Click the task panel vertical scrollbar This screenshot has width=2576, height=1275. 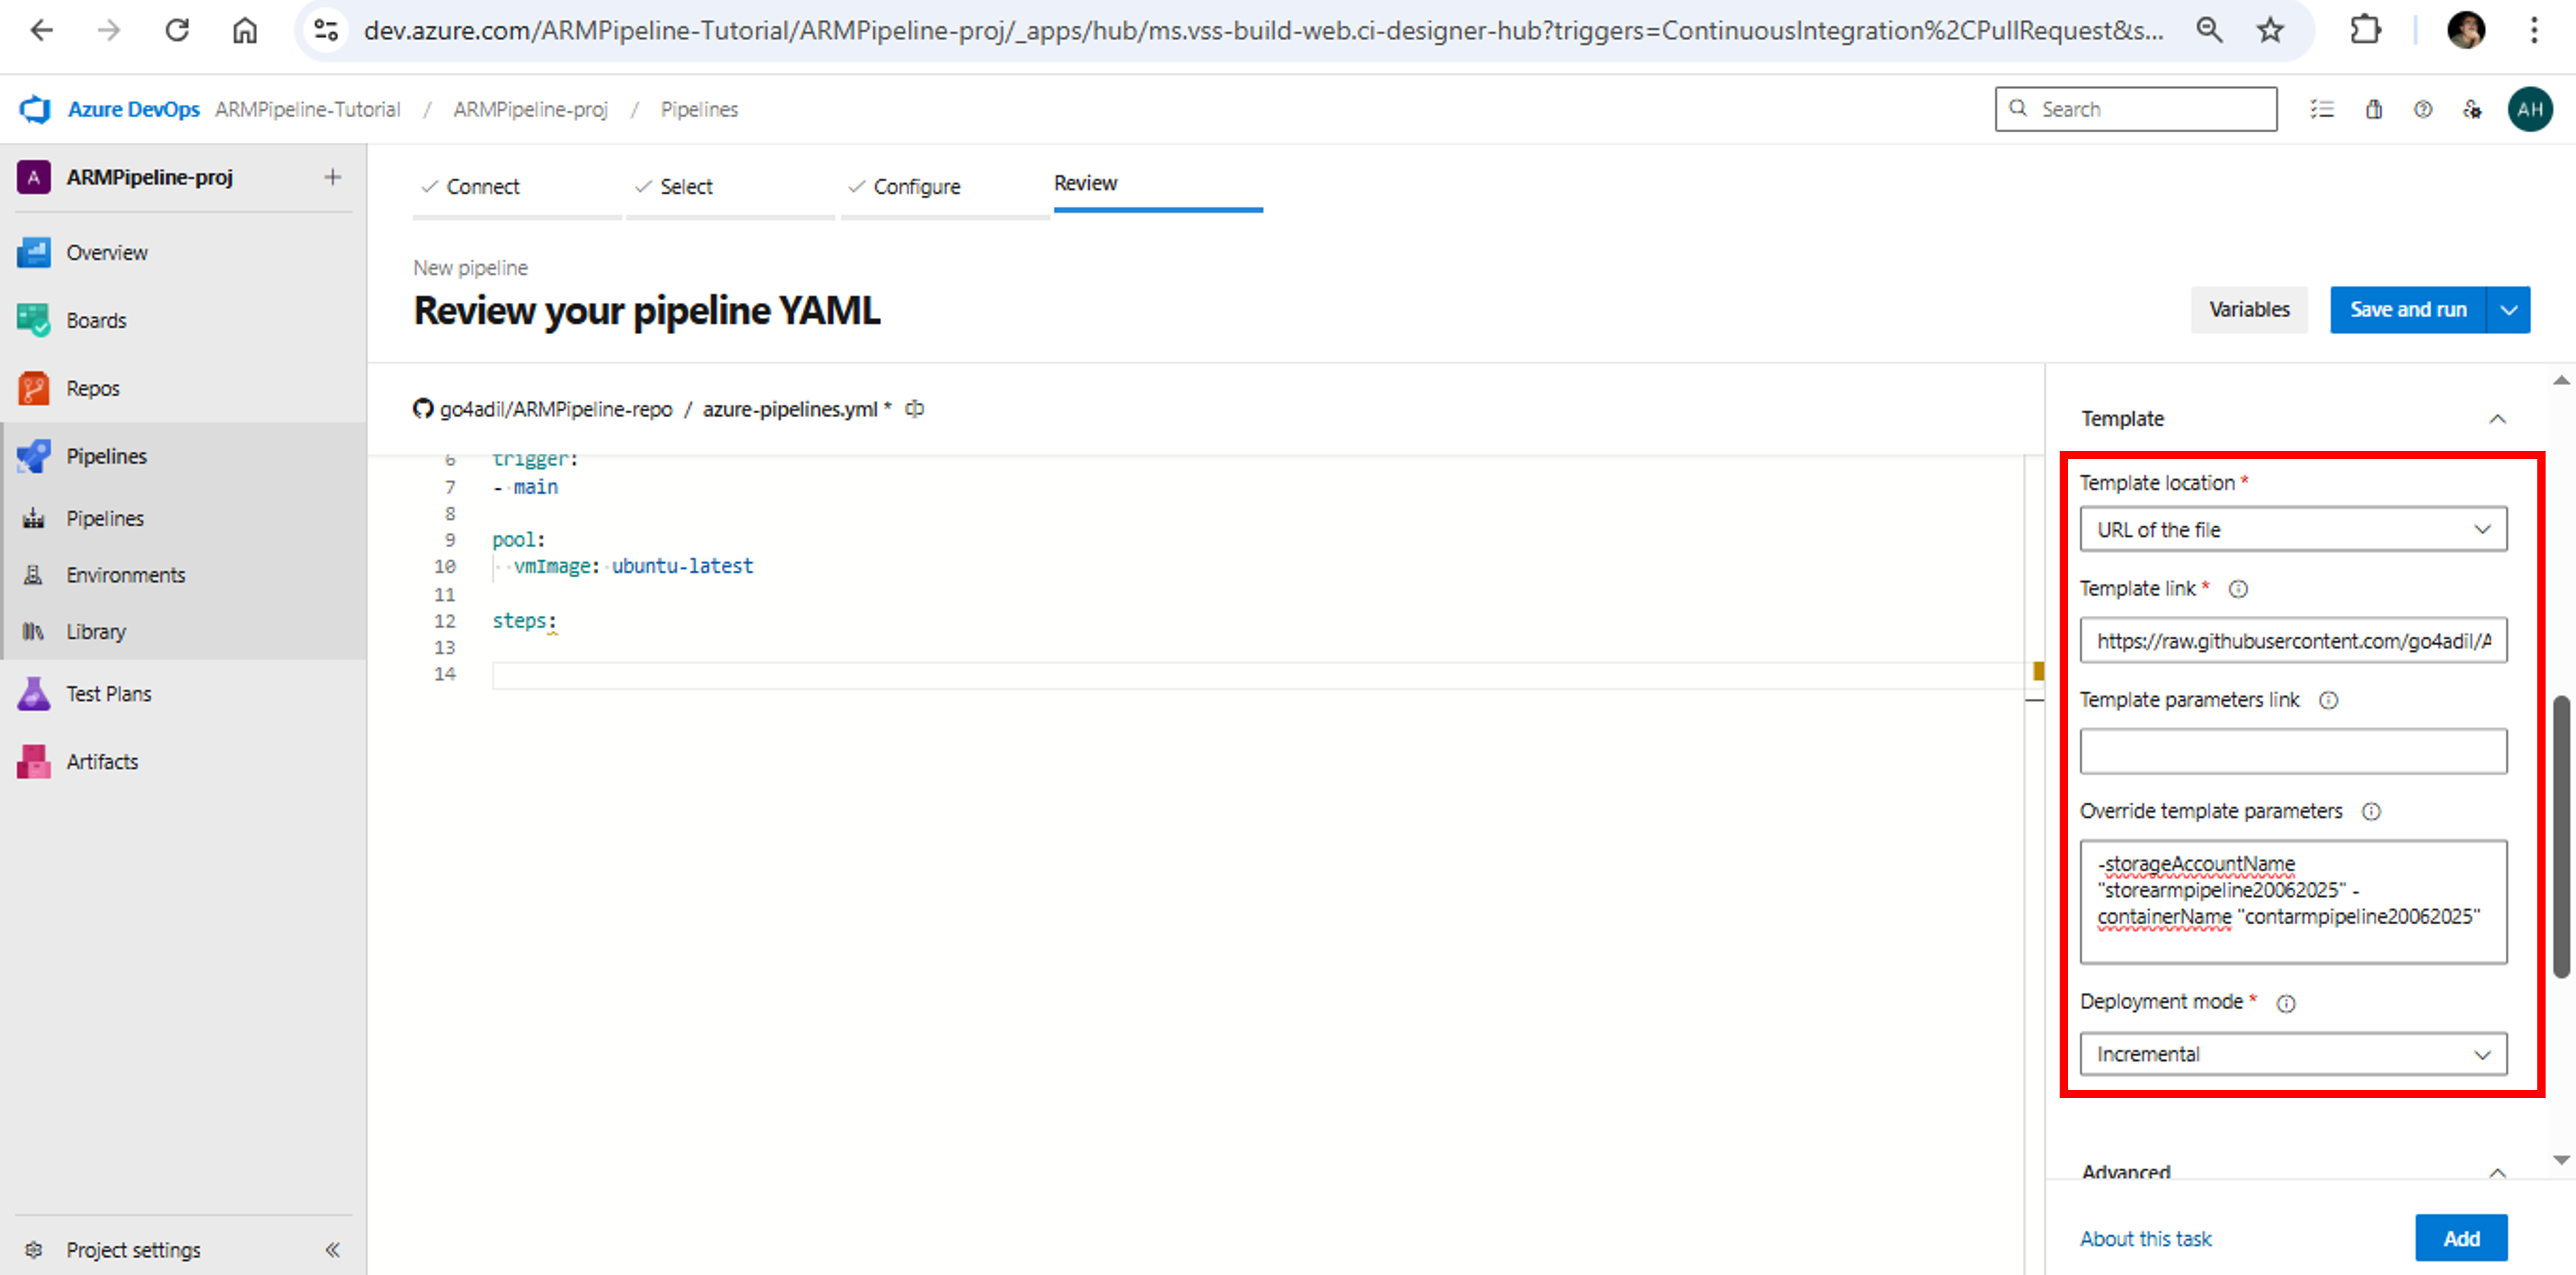click(2560, 836)
